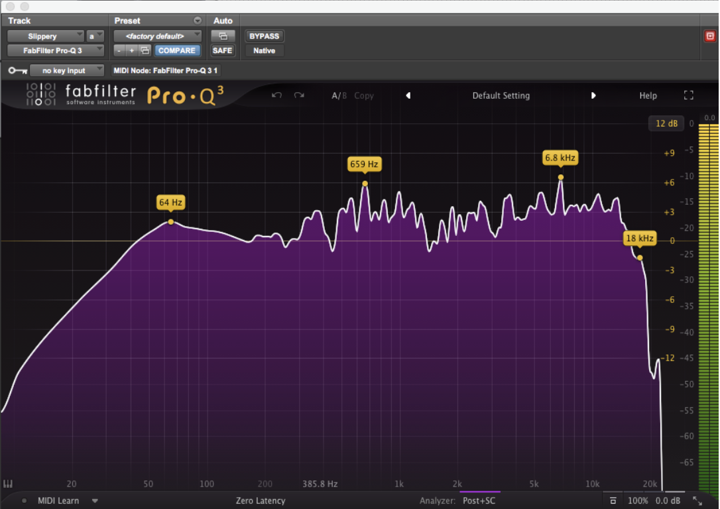Click the red target button at top right

pyautogui.click(x=709, y=36)
